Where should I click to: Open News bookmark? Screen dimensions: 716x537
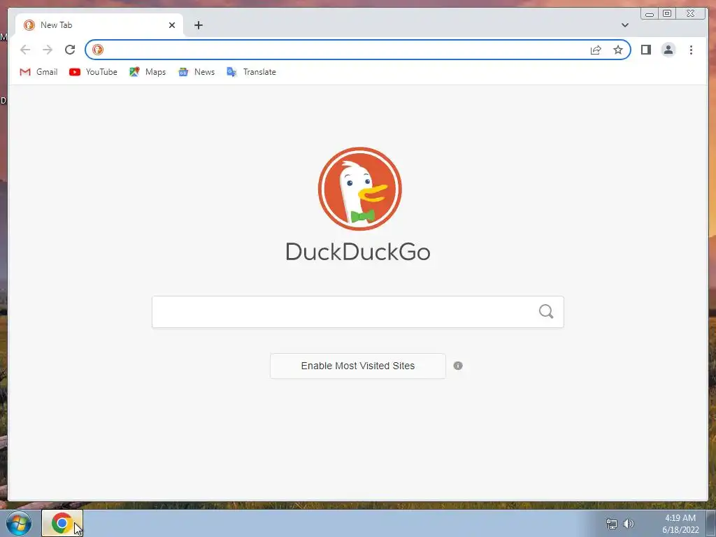(x=196, y=72)
